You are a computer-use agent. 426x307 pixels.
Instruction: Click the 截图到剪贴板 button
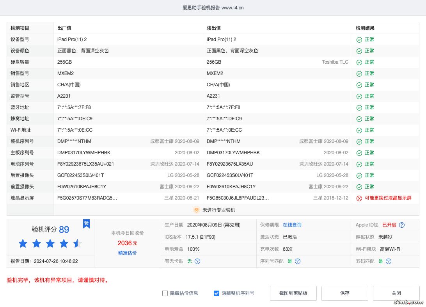[x=293, y=293]
